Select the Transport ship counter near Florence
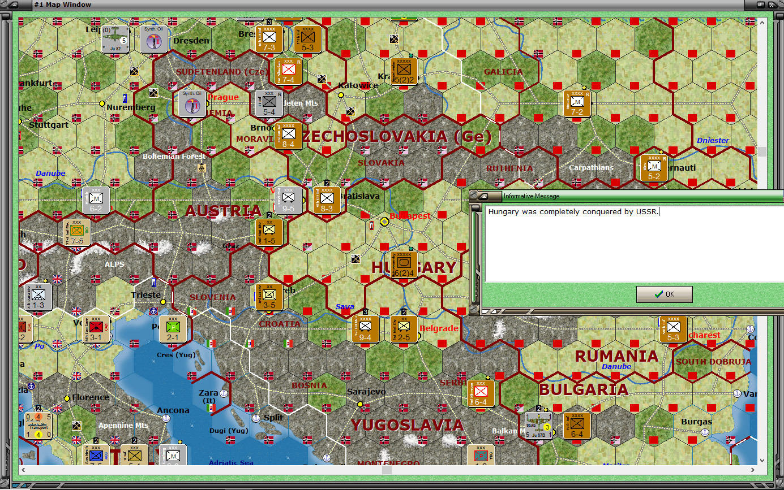 point(38,426)
